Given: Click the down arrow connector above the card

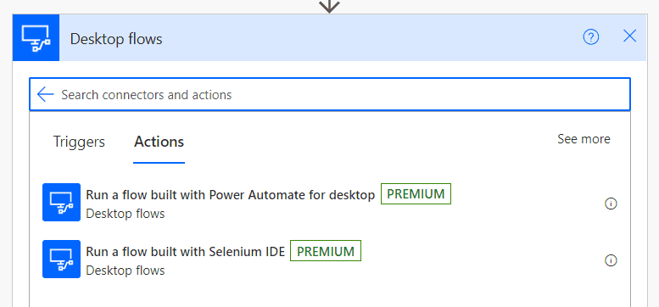Looking at the screenshot, I should click(x=329, y=6).
